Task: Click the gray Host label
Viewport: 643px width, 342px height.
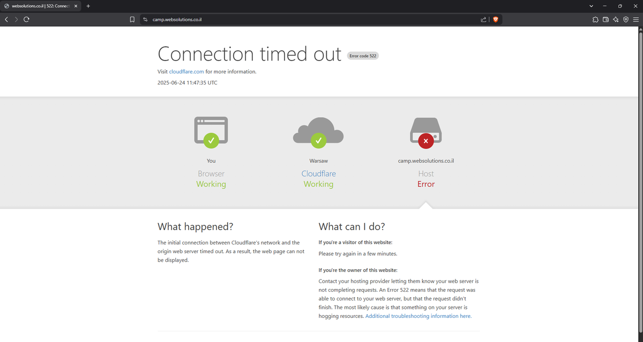Action: (x=426, y=174)
